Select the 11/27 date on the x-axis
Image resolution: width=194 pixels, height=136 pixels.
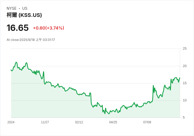(x=45, y=122)
